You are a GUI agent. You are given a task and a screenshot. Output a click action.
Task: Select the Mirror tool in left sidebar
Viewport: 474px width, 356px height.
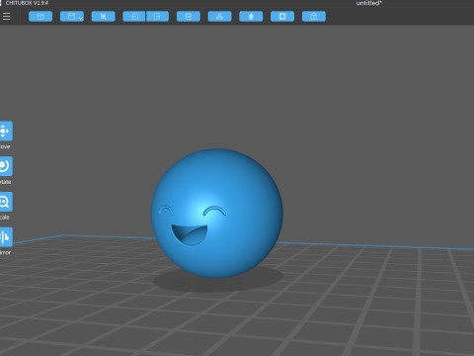6,236
